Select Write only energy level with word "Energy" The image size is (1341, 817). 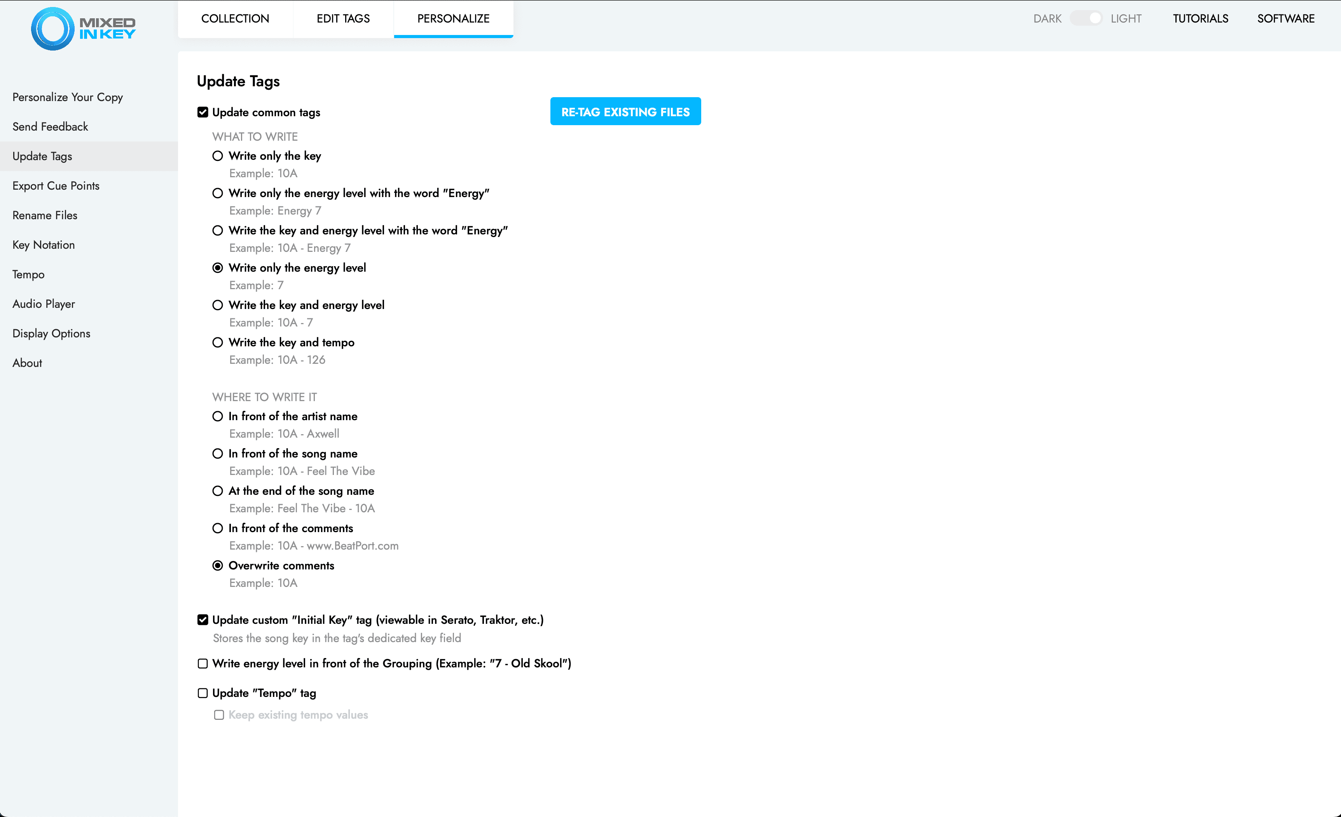218,193
